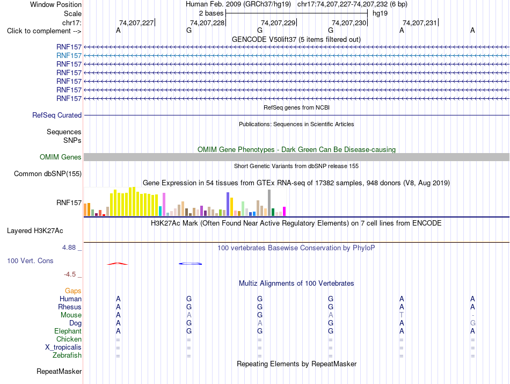Screen dimensions: 510x384
Task: Click the "OMIM Genes" track label
Action: click(61, 157)
